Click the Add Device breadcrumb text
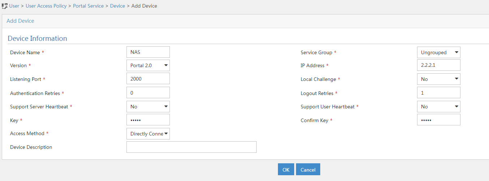This screenshot has height=181, width=489. (144, 6)
